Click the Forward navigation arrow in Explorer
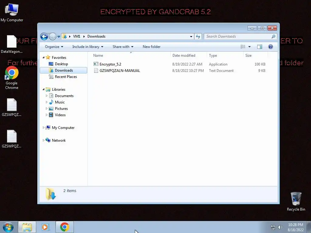The image size is (311, 233). 53,36
